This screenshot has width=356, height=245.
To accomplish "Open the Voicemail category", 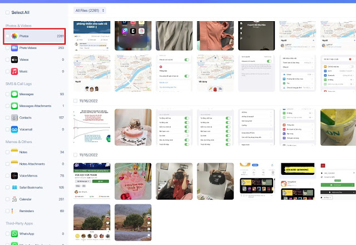I will click(34, 129).
